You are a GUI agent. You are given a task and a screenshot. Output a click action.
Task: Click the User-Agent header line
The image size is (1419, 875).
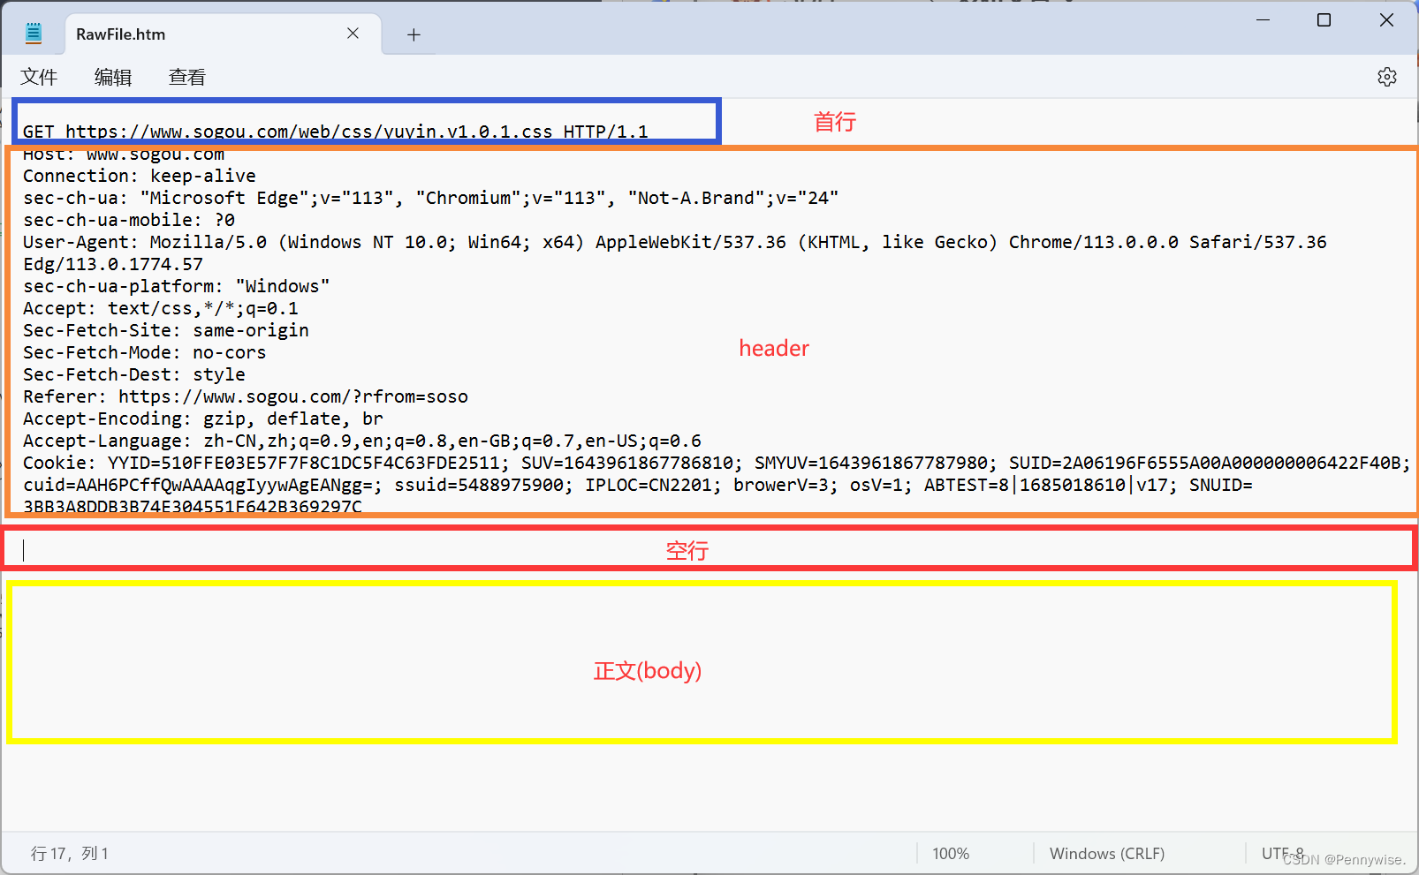[353, 241]
